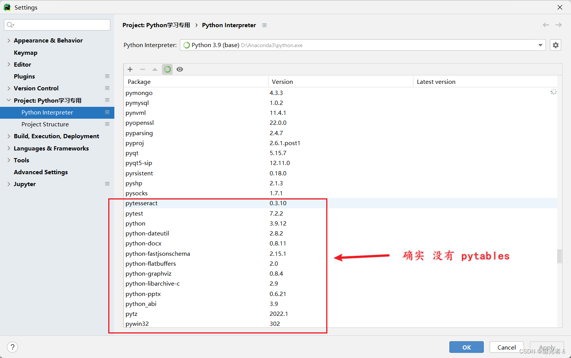This screenshot has height=358, width=571.
Task: Click the Cancel button
Action: click(x=507, y=347)
